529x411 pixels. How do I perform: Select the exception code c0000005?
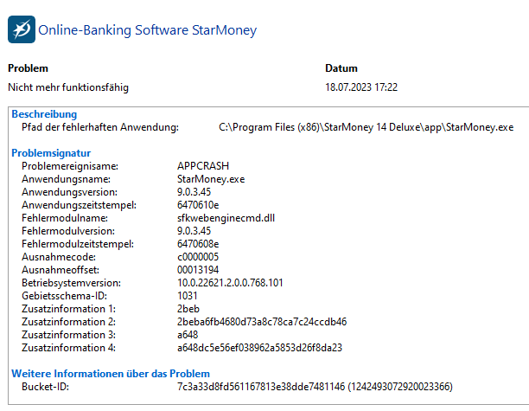point(198,257)
